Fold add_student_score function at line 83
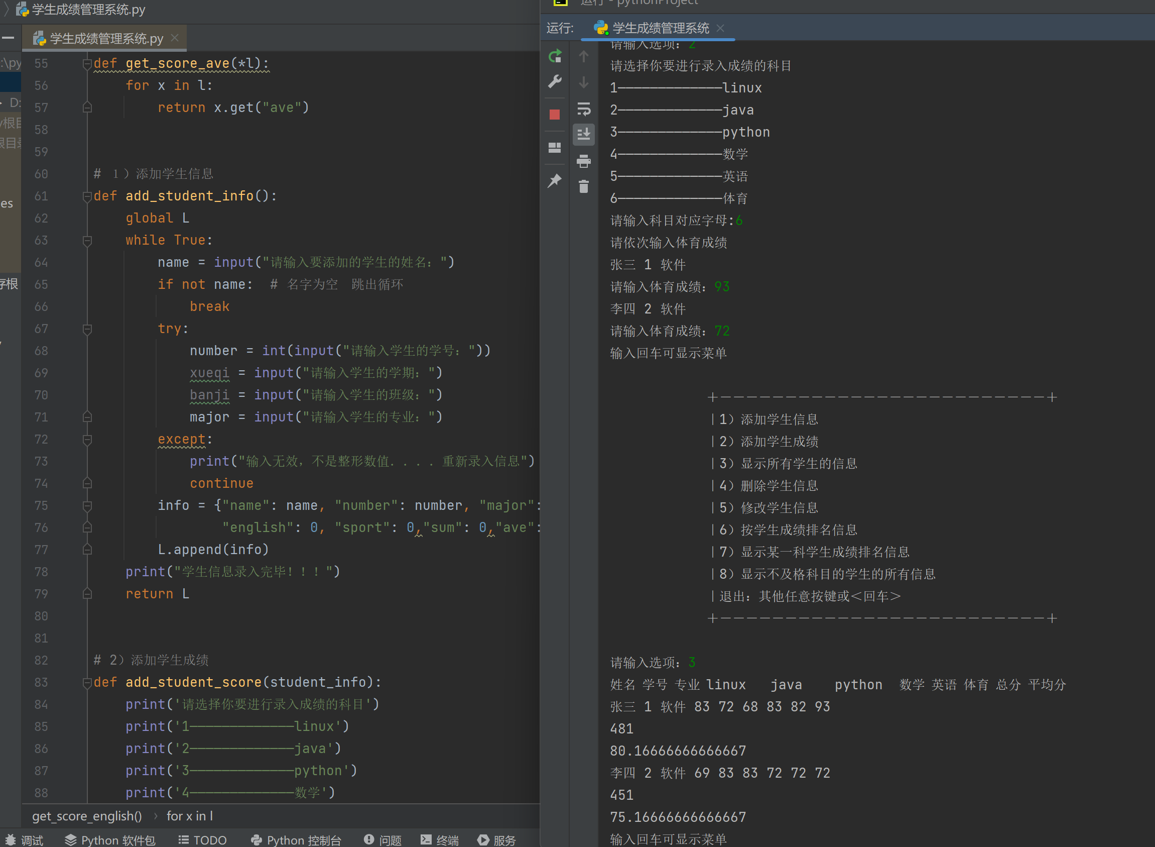1155x847 pixels. 87,683
